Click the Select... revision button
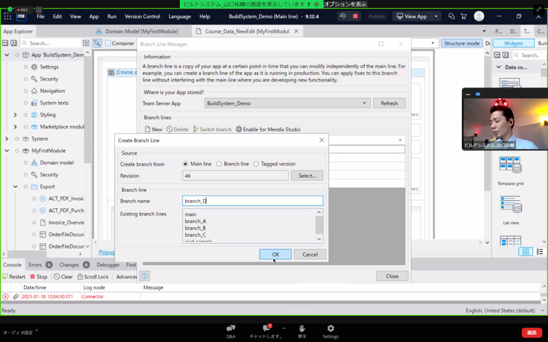Screen dimensions: 548x342 307,175
